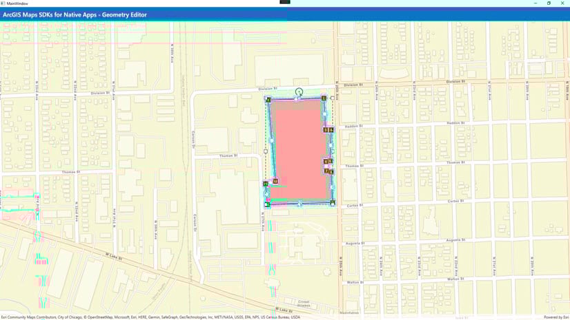Image resolution: width=570 pixels, height=320 pixels.
Task: Select the polygon's top-left corner vertex
Action: pyautogui.click(x=268, y=100)
